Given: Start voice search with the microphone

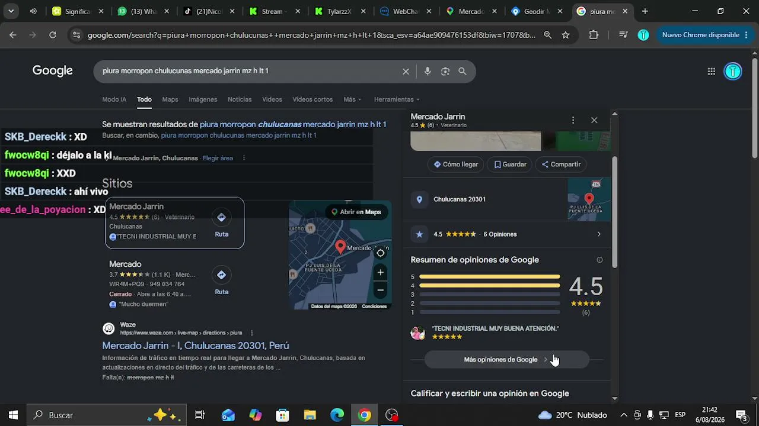Looking at the screenshot, I should (428, 72).
